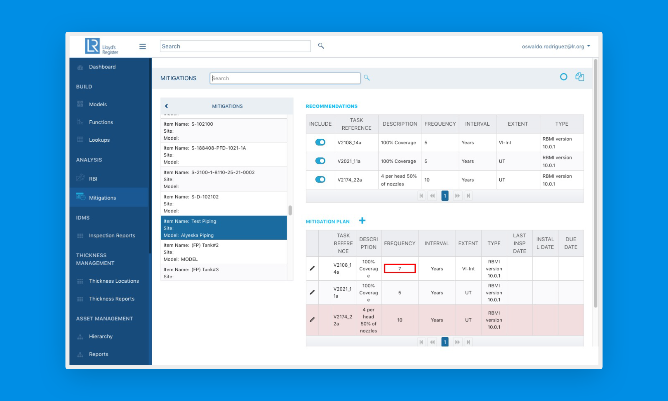Go to last page in Mitigation Plan pager
The width and height of the screenshot is (668, 401).
pos(469,342)
